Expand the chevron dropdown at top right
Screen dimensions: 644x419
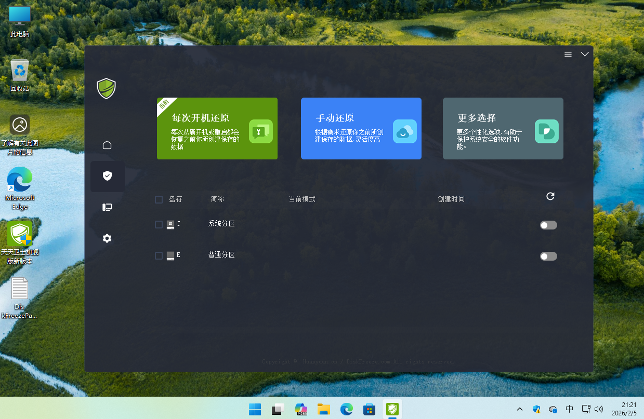[585, 55]
